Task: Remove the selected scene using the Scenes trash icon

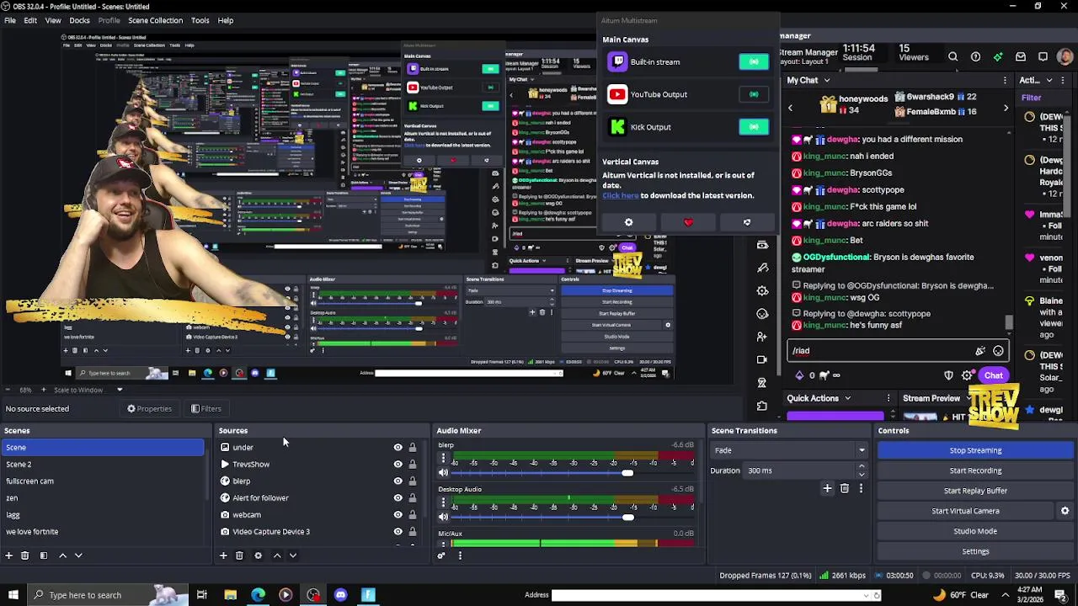Action: tap(24, 555)
